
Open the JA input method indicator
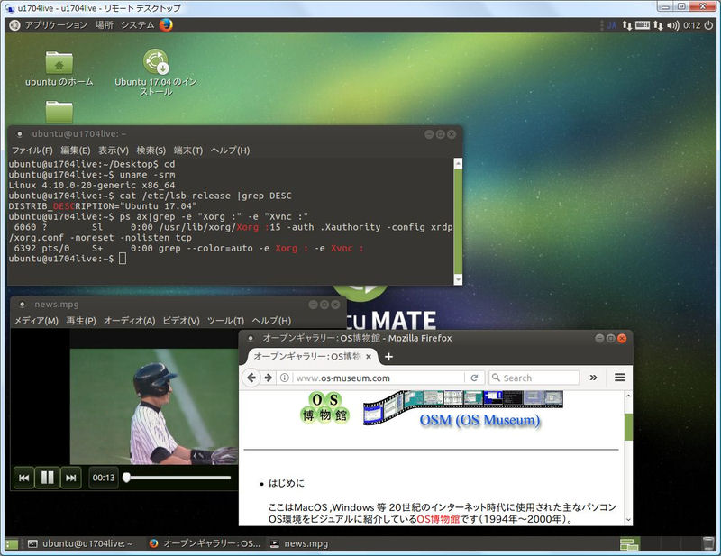[612, 25]
